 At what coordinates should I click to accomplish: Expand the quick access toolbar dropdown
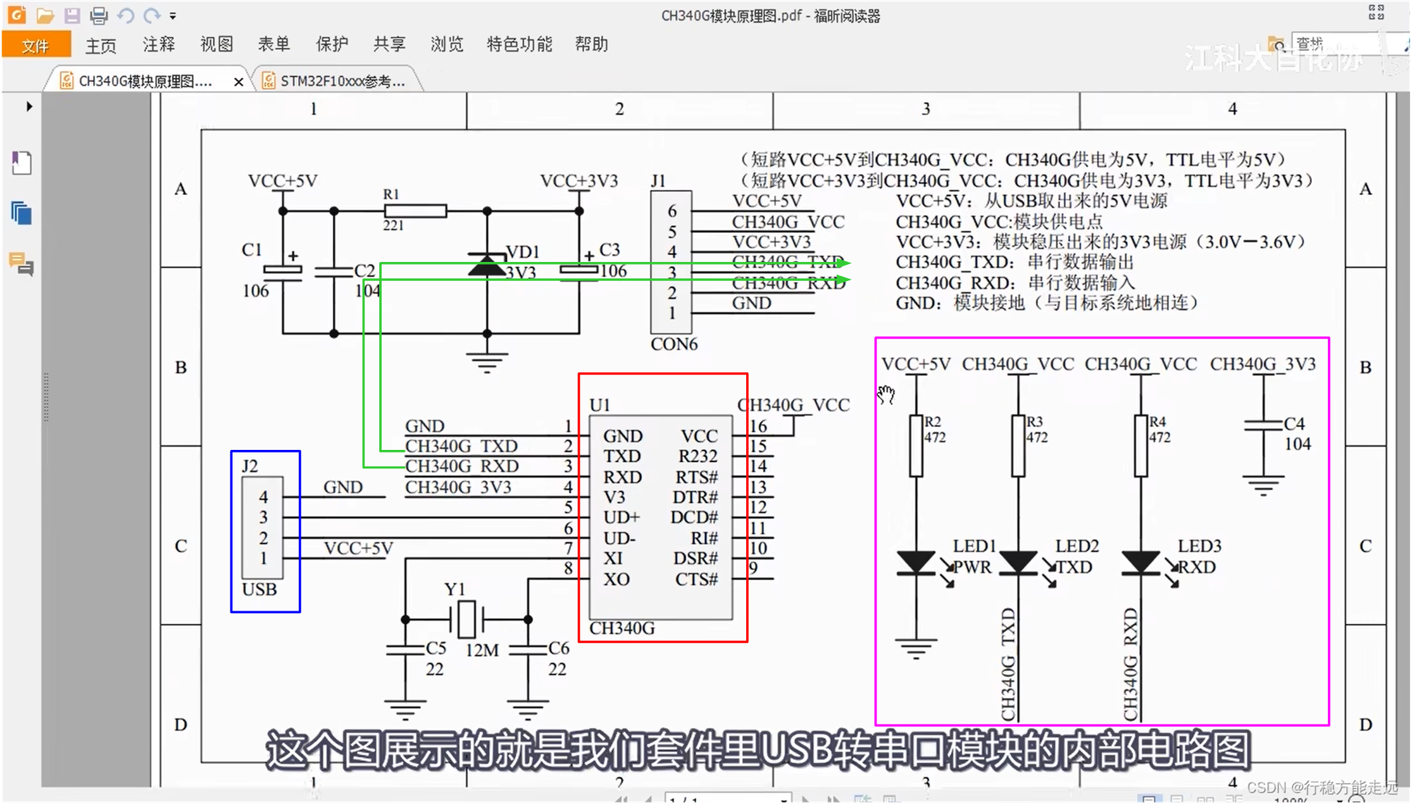click(x=173, y=16)
